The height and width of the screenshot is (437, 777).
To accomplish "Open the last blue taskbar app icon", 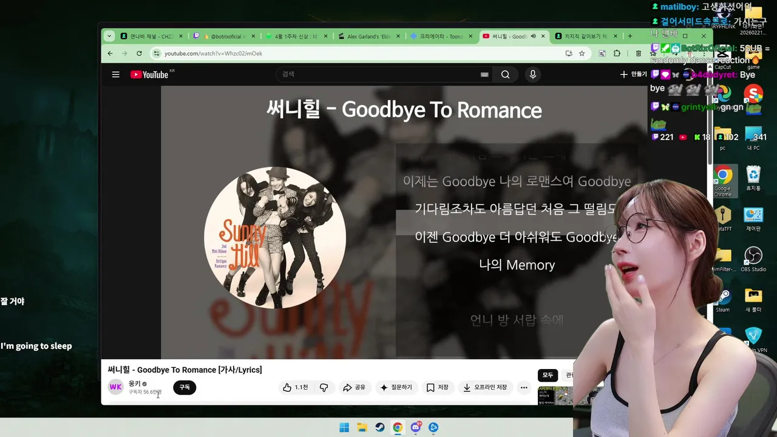I will coord(433,427).
